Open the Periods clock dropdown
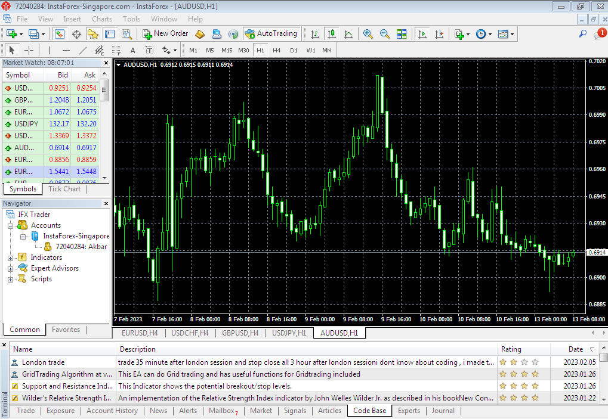The width and height of the screenshot is (608, 419). [483, 34]
